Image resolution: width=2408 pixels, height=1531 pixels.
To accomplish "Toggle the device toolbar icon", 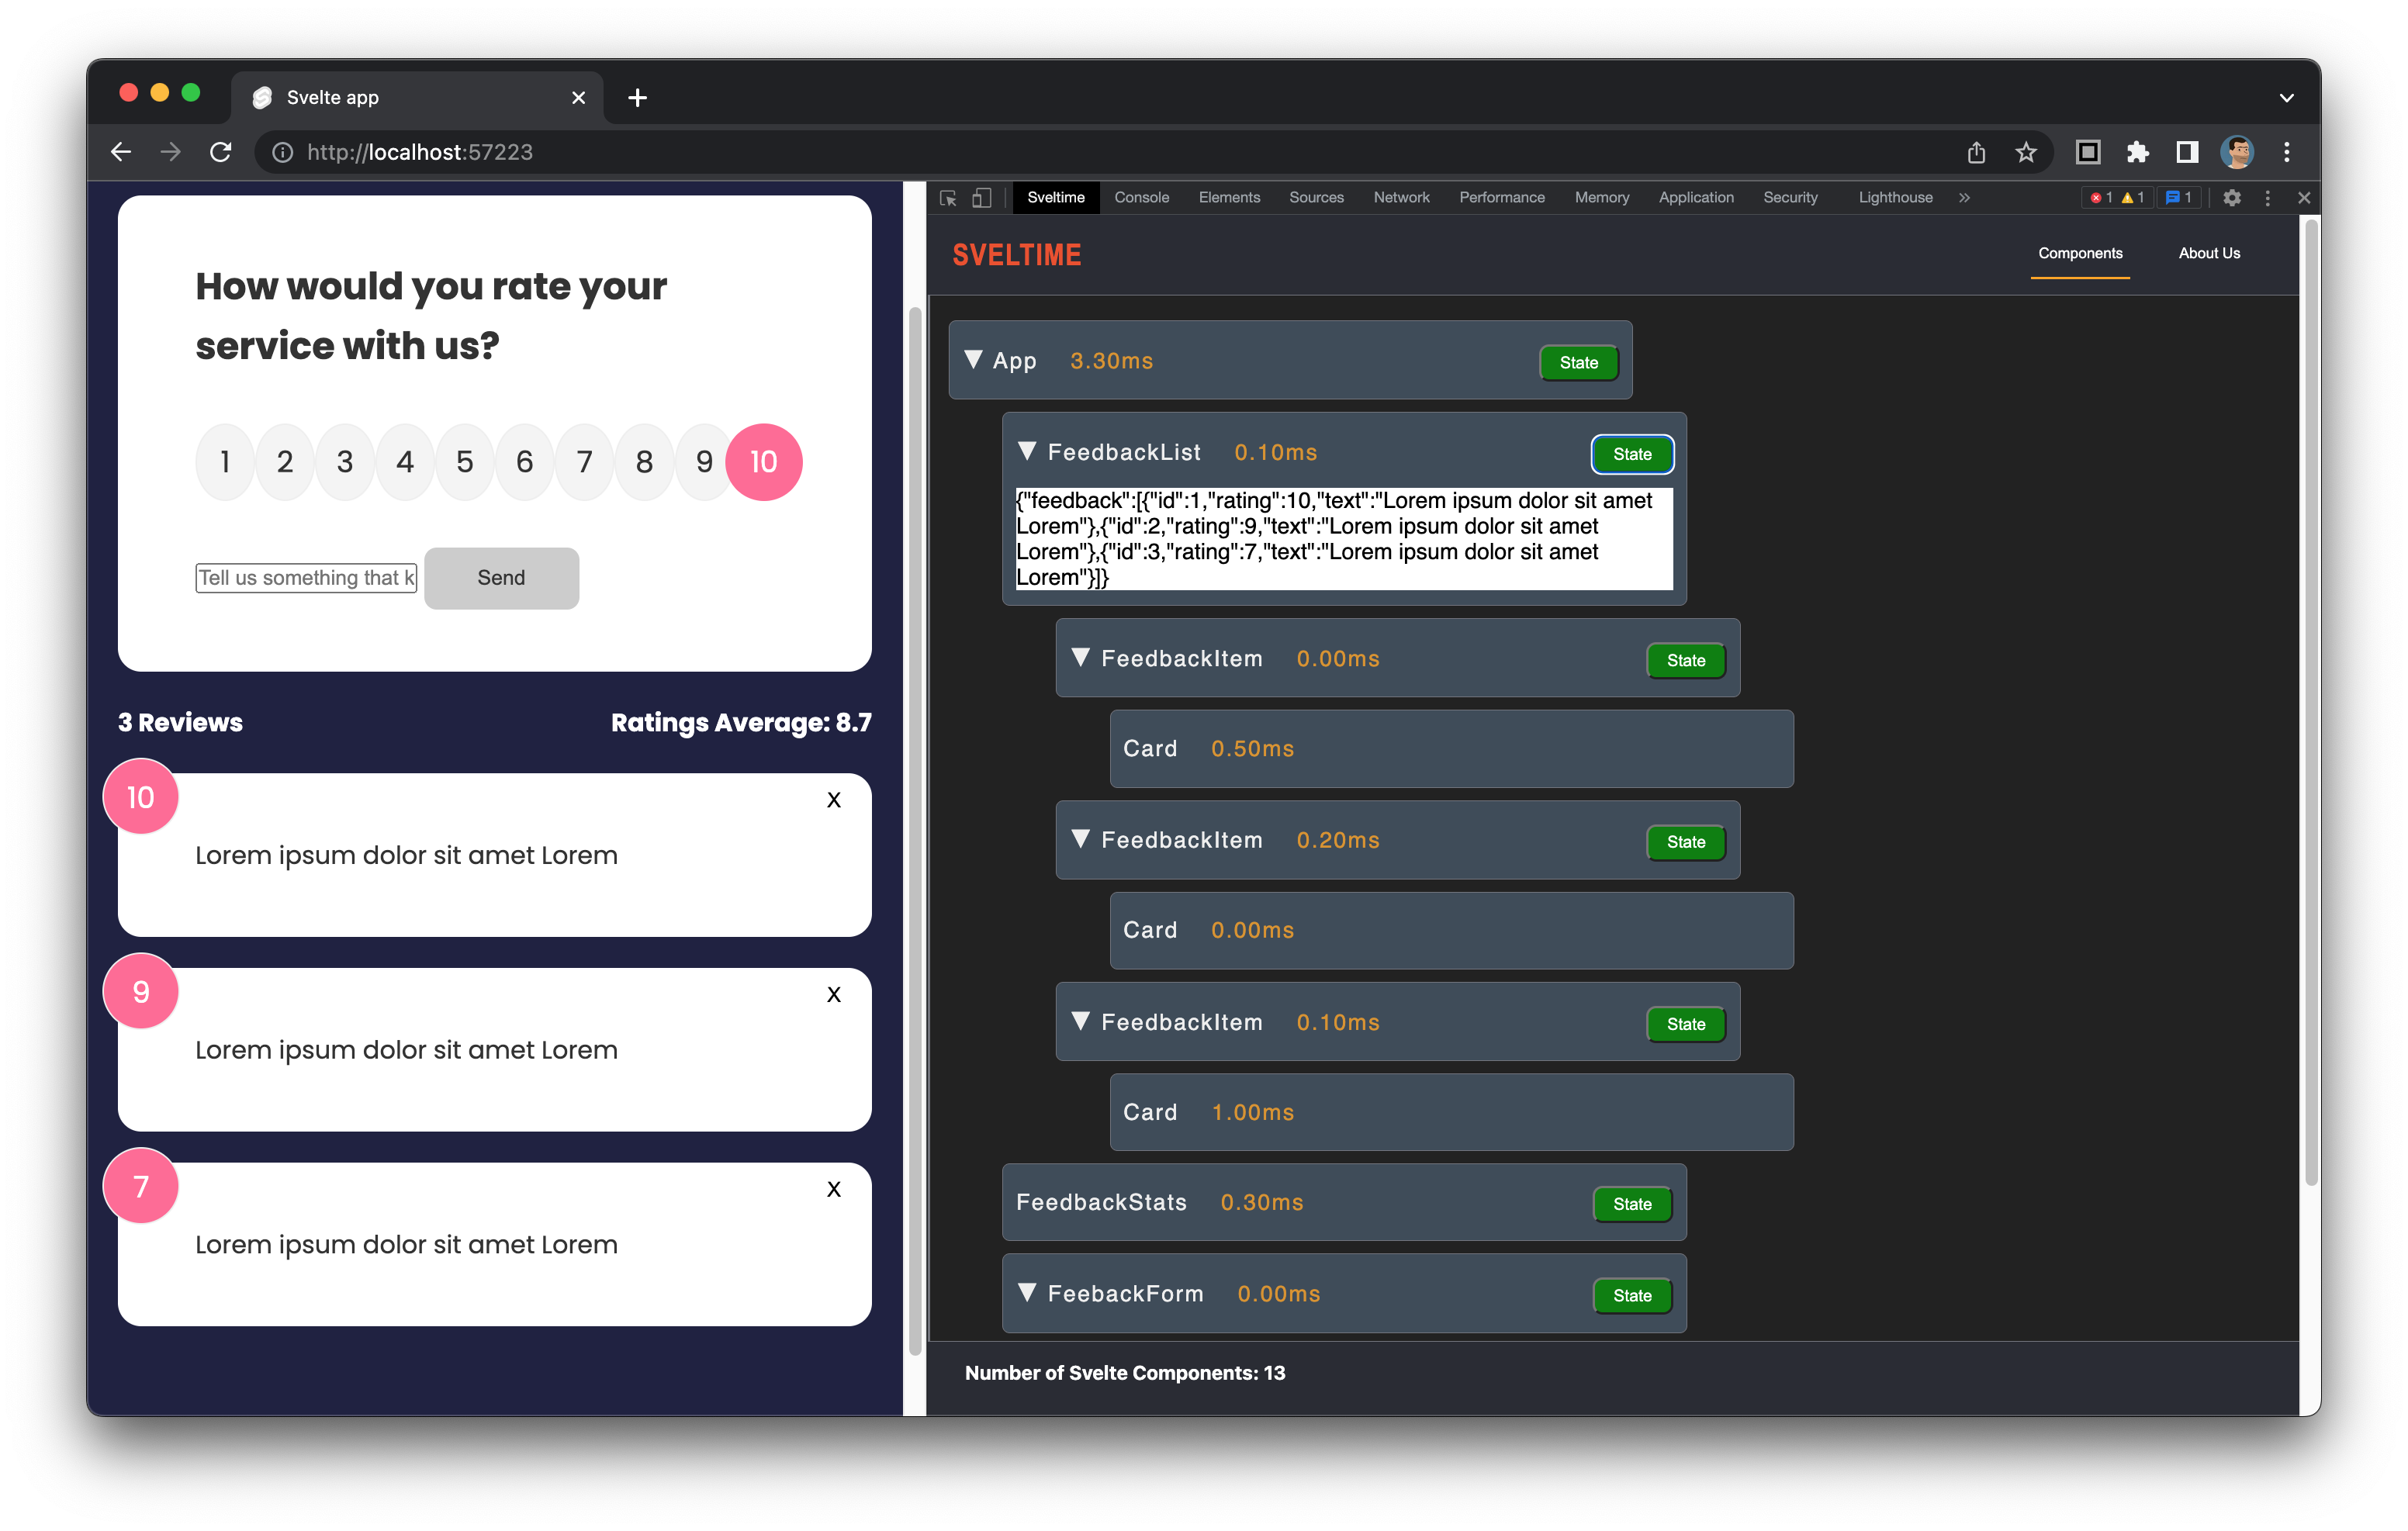I will pos(982,198).
